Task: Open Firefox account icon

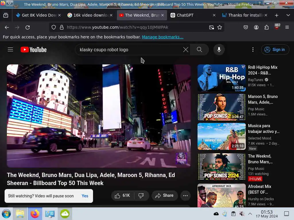Action: click(x=256, y=27)
